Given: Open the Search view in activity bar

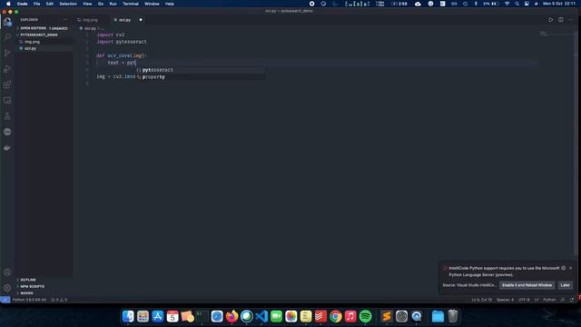Looking at the screenshot, I should (x=7, y=37).
